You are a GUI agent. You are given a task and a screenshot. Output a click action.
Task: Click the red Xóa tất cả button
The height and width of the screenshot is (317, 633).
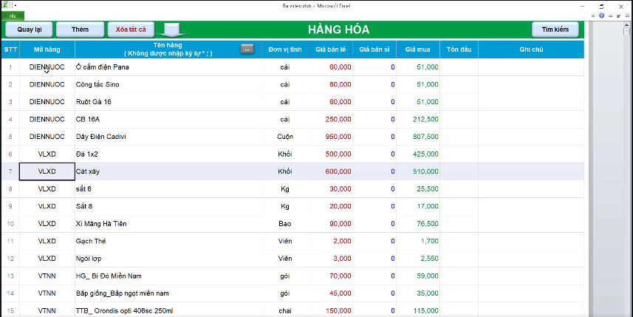point(131,30)
